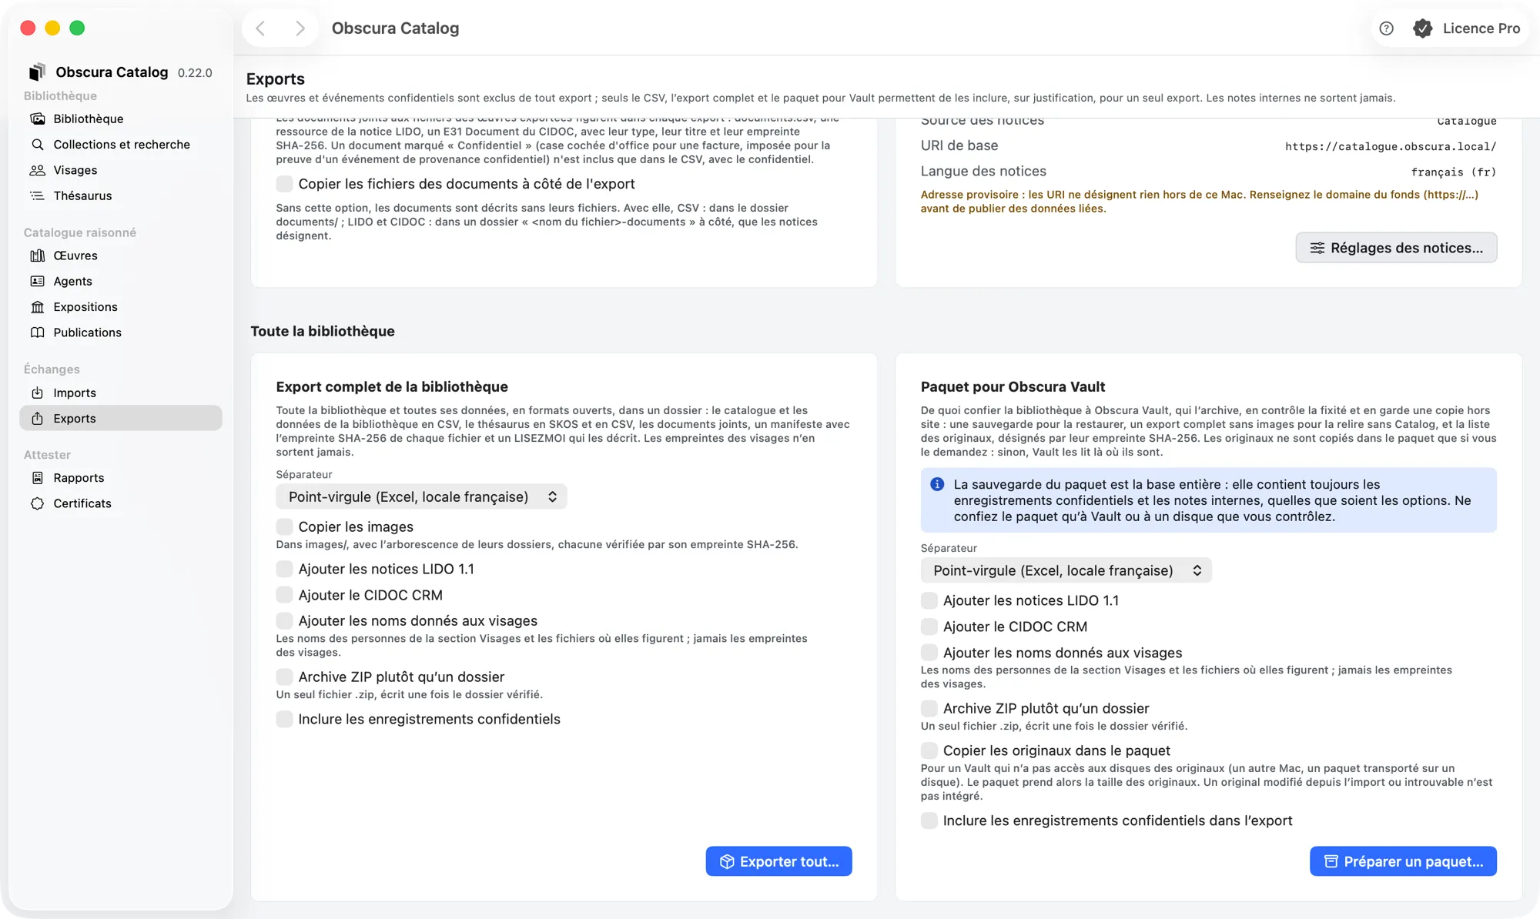Open Séparateur dropdown in Paquet pour Obscura Vault

coord(1066,570)
